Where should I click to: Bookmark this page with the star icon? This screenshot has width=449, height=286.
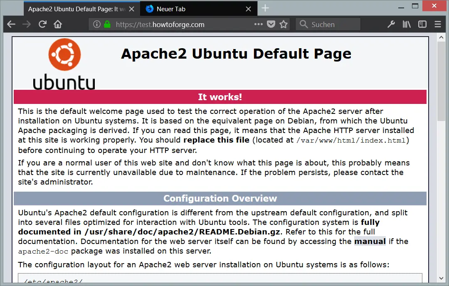click(x=284, y=25)
